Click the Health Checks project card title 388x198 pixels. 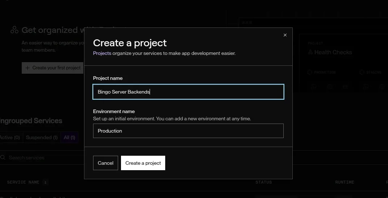333,52
